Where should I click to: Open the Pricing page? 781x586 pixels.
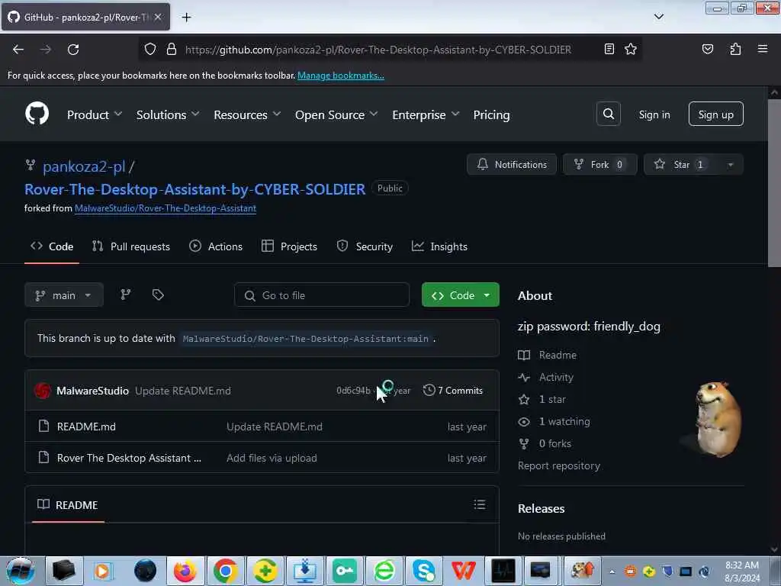coord(491,114)
